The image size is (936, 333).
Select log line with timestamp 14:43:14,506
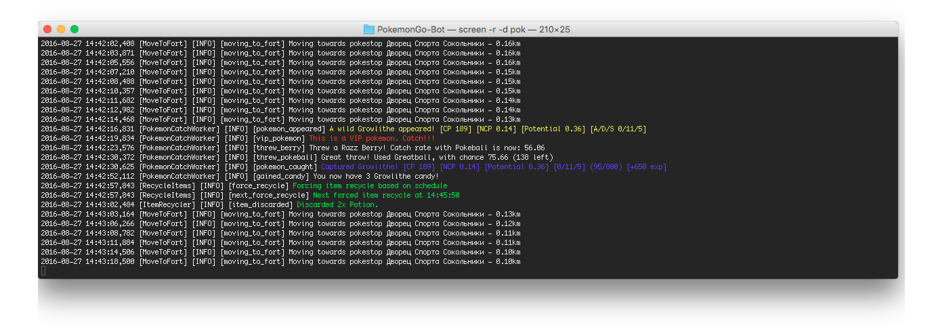point(280,252)
